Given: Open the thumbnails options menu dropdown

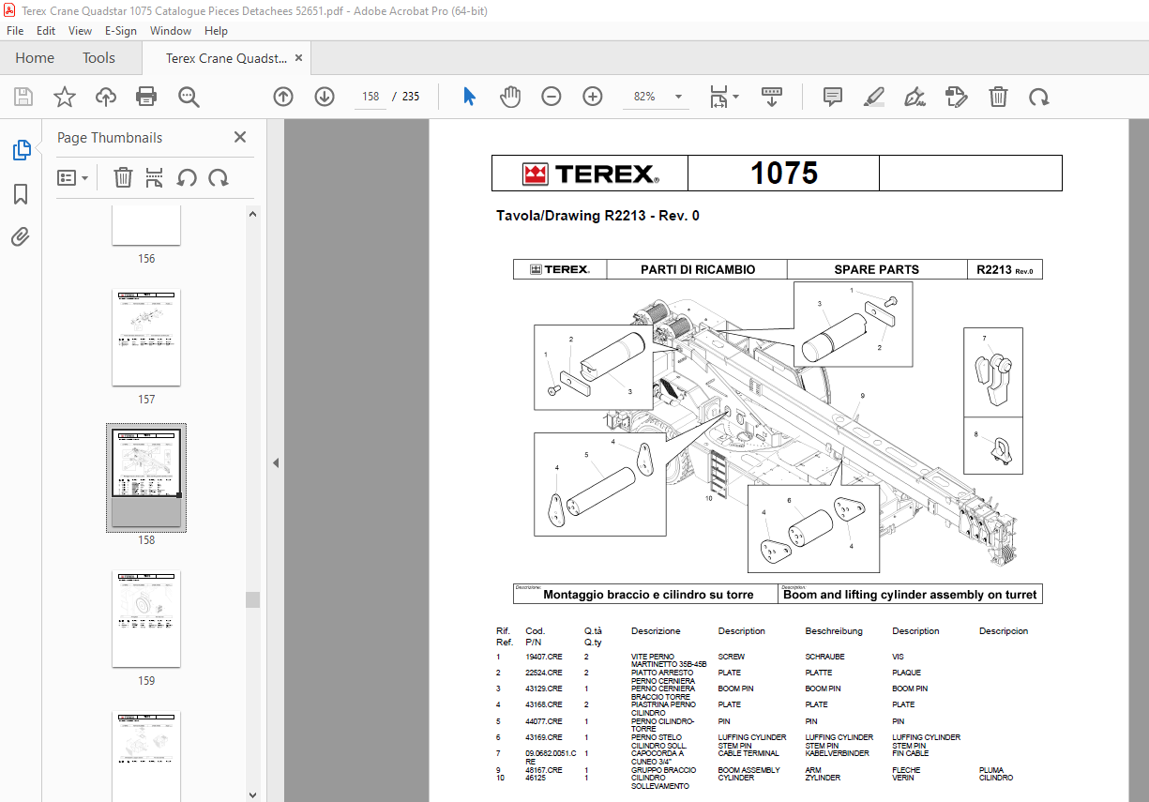Looking at the screenshot, I should point(73,177).
